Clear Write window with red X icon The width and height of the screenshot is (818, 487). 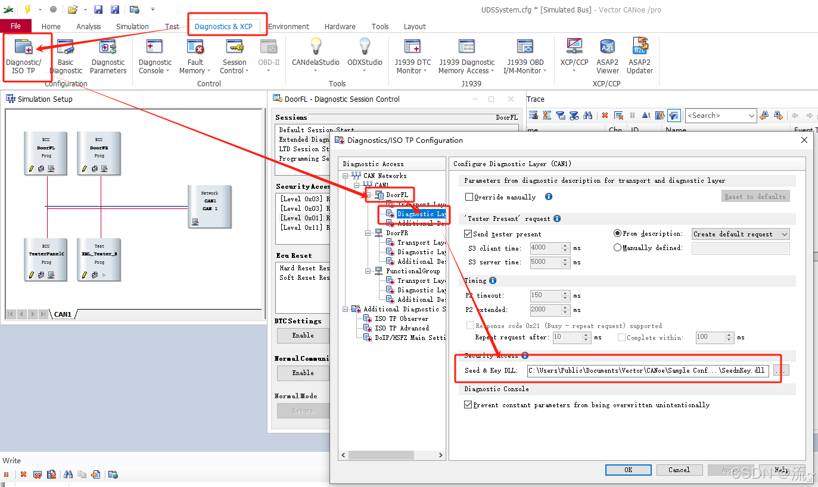23,474
